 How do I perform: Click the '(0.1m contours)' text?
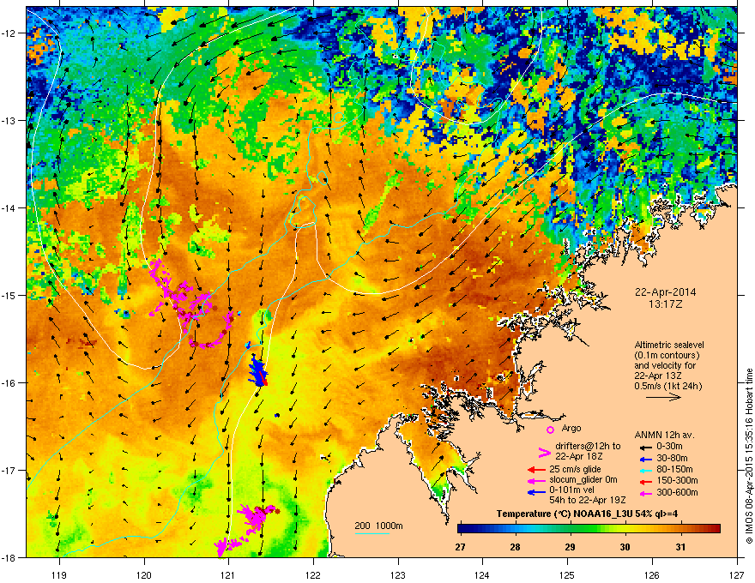pyautogui.click(x=667, y=355)
